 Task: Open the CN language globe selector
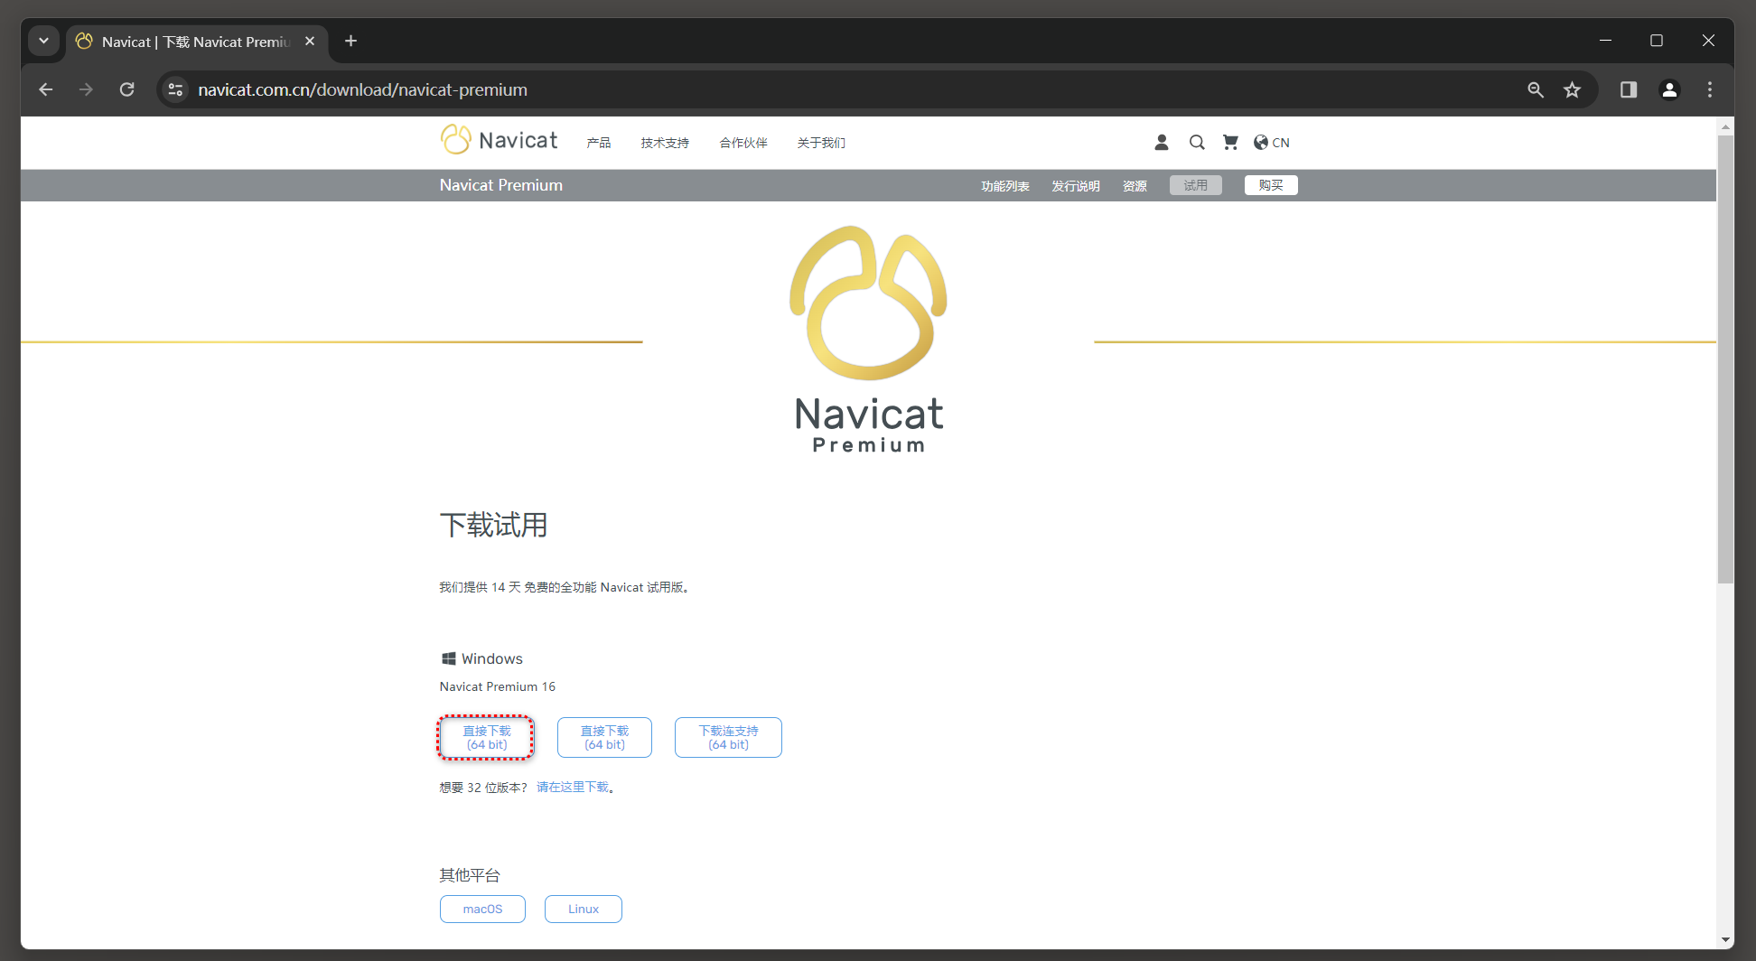pyautogui.click(x=1272, y=142)
